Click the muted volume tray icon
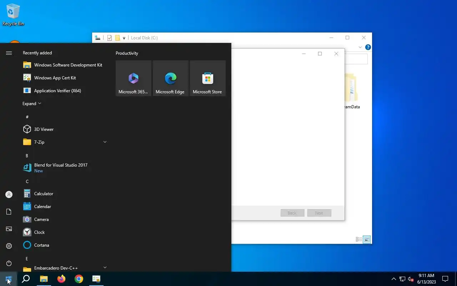 tap(411, 279)
